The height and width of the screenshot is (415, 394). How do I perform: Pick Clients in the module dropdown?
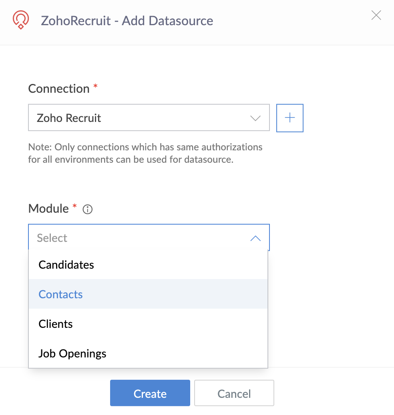[56, 324]
